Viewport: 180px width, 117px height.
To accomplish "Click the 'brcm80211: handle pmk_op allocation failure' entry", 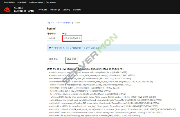I will click(103, 97).
